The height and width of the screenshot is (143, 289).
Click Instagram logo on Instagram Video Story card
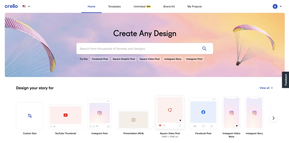coord(231,113)
